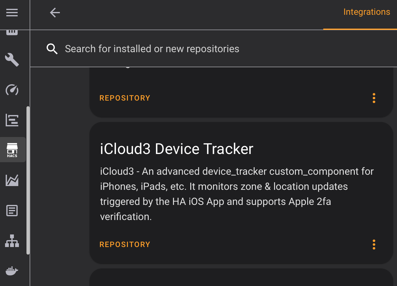Open the horizontal bar chart sidebar item
Viewport: 397px width, 286px height.
(12, 120)
